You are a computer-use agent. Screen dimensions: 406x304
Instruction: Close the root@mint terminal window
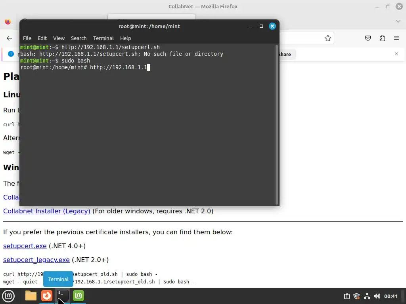[272, 26]
